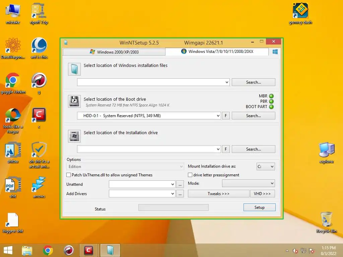Select the 'arrows' desktop icon

click(x=39, y=187)
